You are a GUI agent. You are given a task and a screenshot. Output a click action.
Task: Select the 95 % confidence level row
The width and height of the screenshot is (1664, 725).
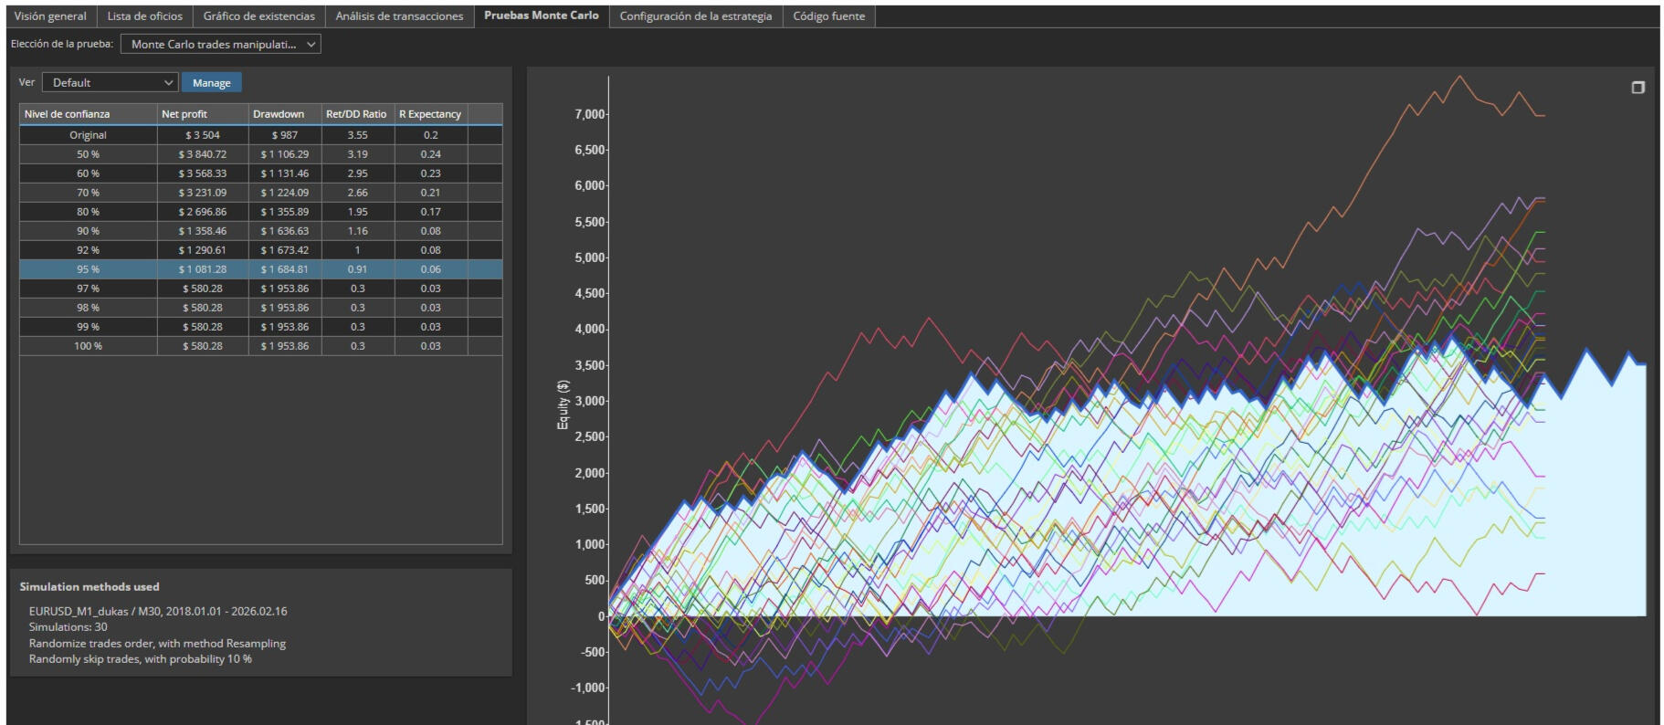88,269
